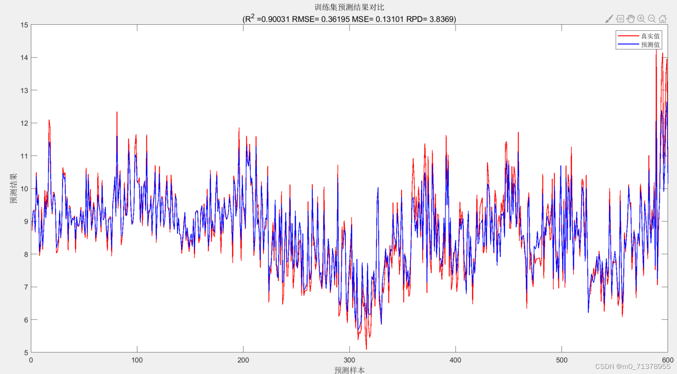Click the y-axis tick label 8
The image size is (677, 374).
(26, 254)
